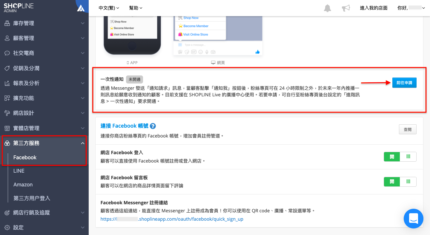Click the 實體店管理 store icon
The height and width of the screenshot is (235, 430).
point(7,128)
